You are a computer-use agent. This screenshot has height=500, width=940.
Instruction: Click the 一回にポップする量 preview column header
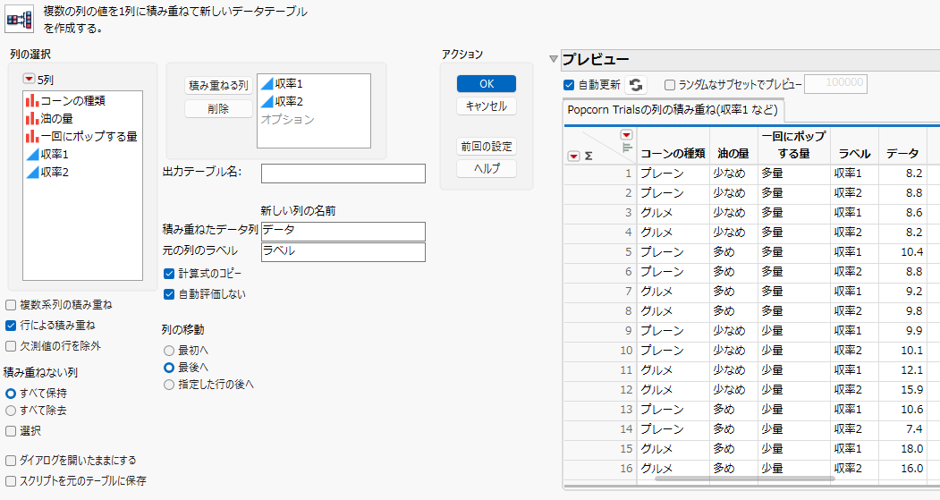pos(793,145)
